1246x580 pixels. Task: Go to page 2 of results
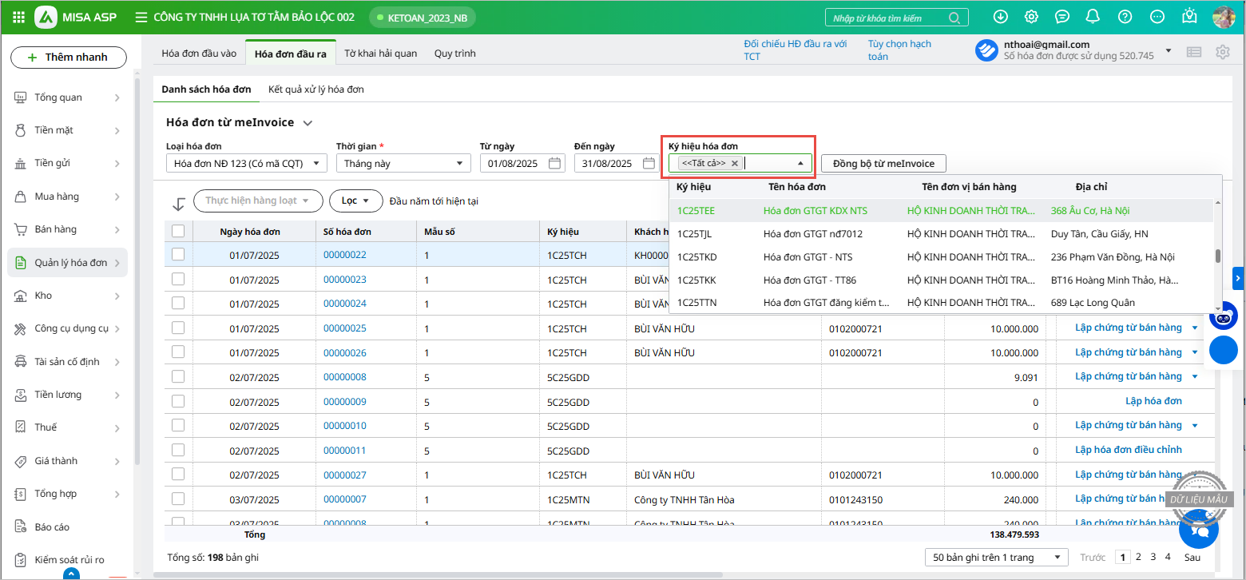1138,557
